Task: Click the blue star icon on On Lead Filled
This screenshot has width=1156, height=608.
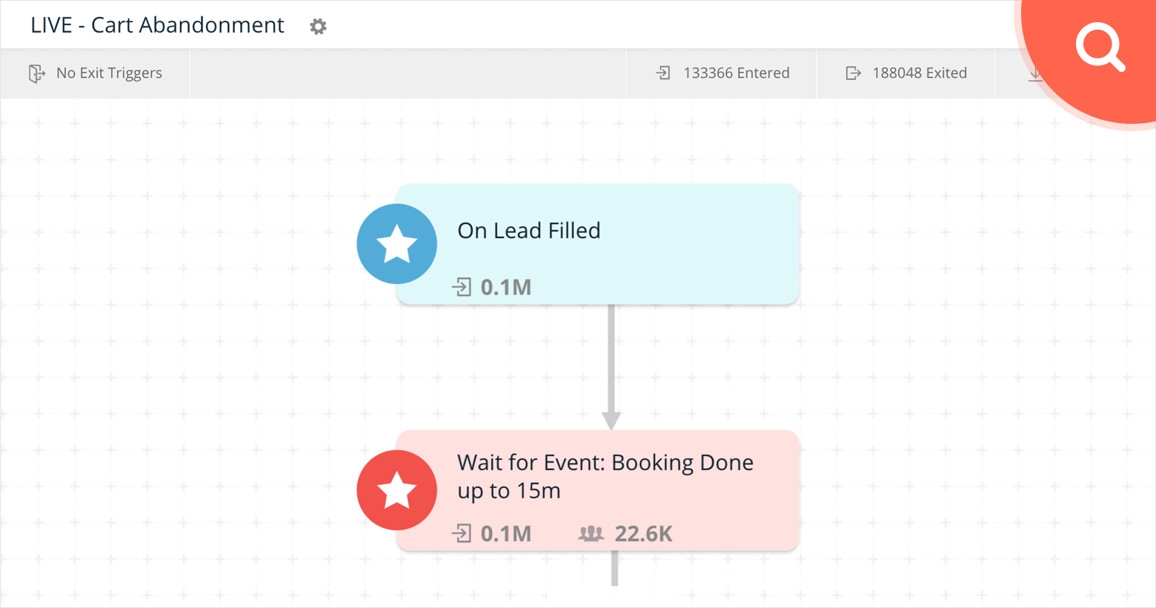Action: (x=397, y=243)
